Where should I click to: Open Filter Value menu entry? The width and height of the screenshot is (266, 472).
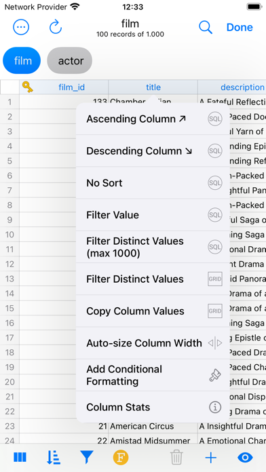[x=153, y=215]
